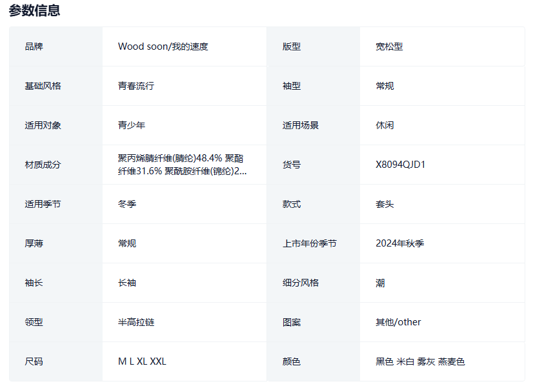Click the 上市年份季节 label cell
Viewport: 533px width, 386px height.
309,243
